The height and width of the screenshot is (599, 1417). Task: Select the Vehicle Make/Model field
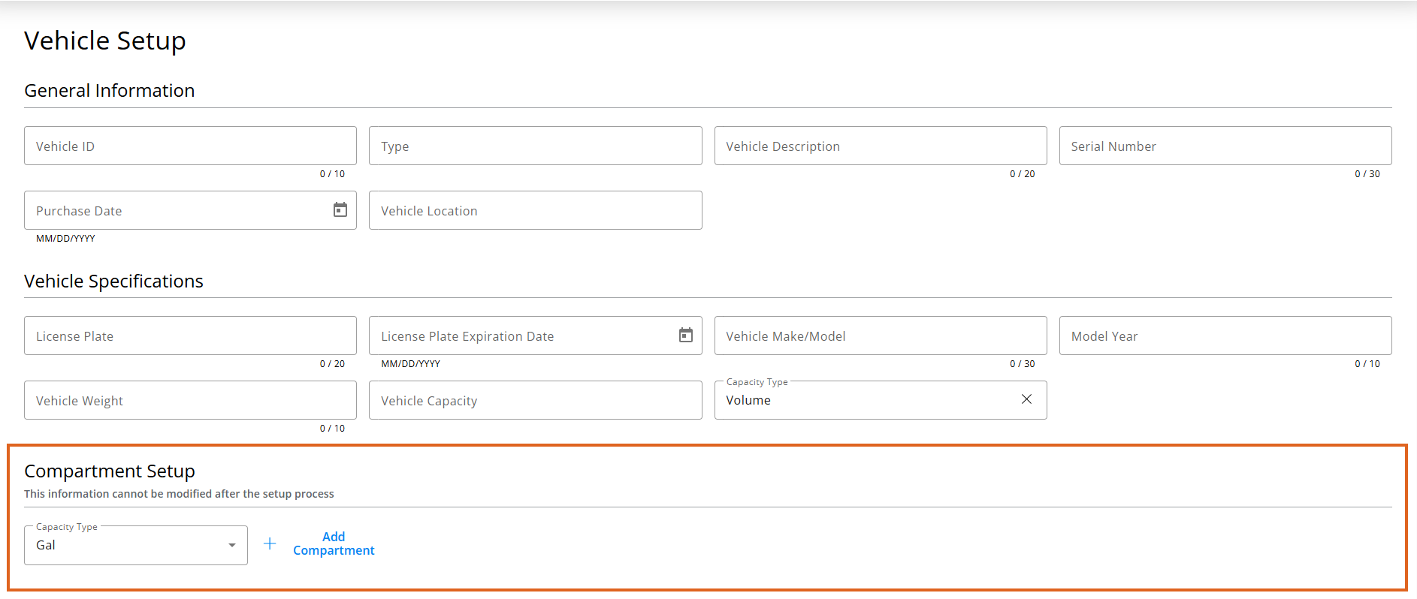click(880, 336)
